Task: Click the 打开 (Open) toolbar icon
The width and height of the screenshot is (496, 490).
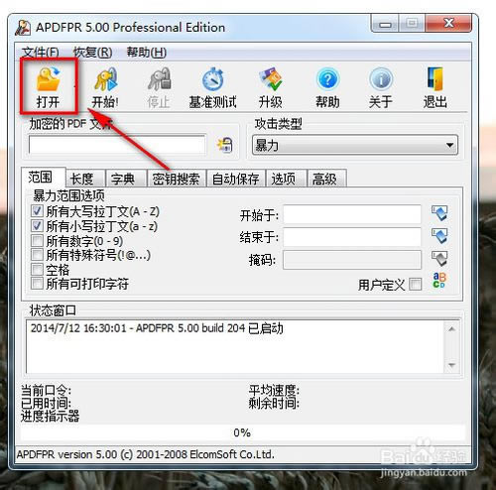Action: [49, 86]
